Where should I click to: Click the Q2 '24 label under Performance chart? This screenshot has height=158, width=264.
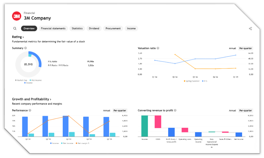coord(48,139)
